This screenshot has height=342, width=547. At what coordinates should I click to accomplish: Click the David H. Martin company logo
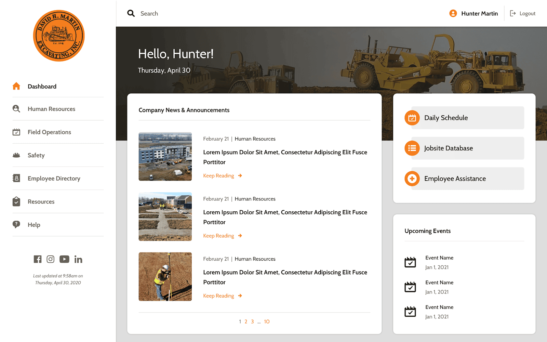(x=59, y=36)
